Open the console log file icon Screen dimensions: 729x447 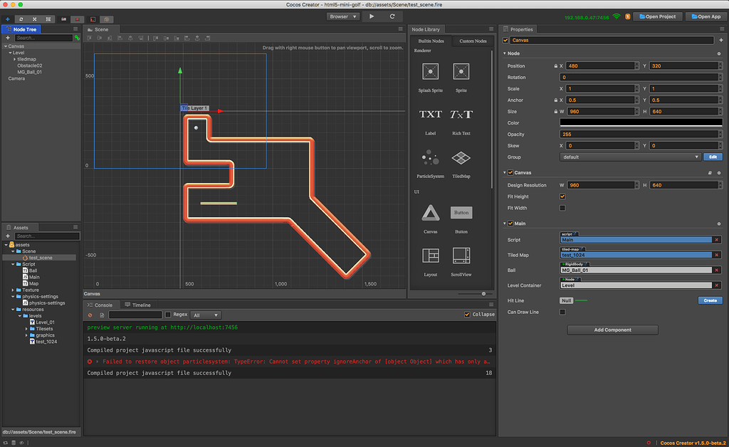[102, 315]
